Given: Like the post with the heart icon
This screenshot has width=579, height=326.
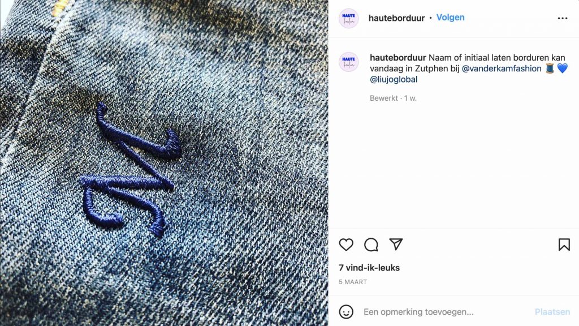Looking at the screenshot, I should click(x=346, y=244).
